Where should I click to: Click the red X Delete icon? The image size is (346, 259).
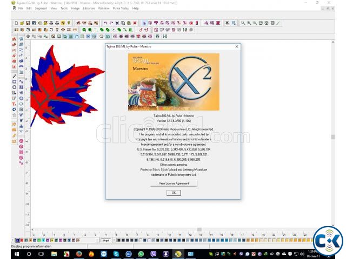click(135, 23)
